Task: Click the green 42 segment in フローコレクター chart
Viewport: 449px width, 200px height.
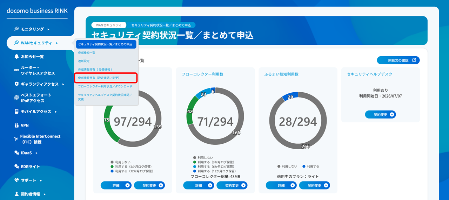Action: click(x=190, y=112)
